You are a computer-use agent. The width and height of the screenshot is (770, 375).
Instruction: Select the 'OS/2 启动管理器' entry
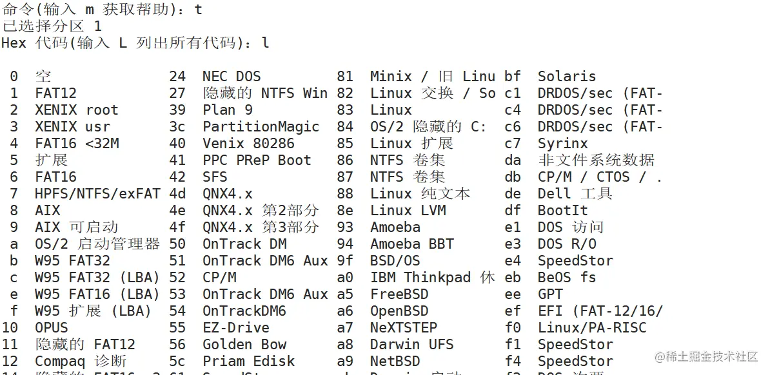click(x=97, y=244)
